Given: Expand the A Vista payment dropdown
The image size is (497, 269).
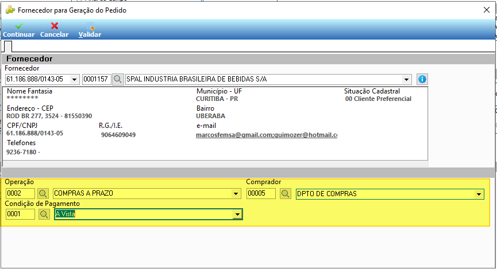Looking at the screenshot, I should [x=237, y=215].
